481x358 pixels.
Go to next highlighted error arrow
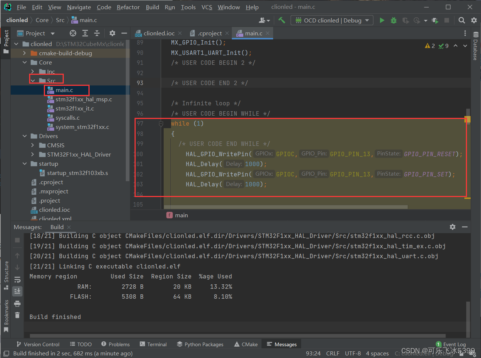click(x=465, y=46)
